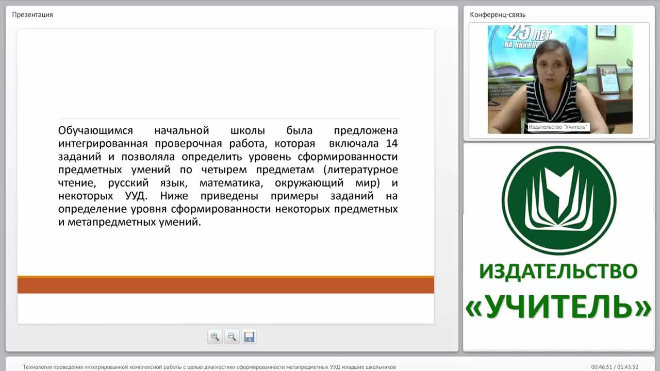
Task: Click the slide paragraph starting with Обучающимся
Action: [x=228, y=176]
